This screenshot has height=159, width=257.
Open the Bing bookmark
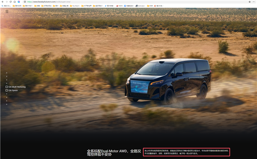pos(6,6)
